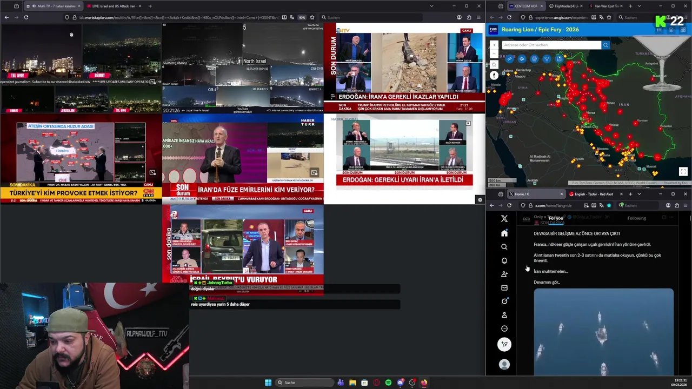Open the Home icon in the X sidebar
Image resolution: width=692 pixels, height=389 pixels.
coord(504,233)
